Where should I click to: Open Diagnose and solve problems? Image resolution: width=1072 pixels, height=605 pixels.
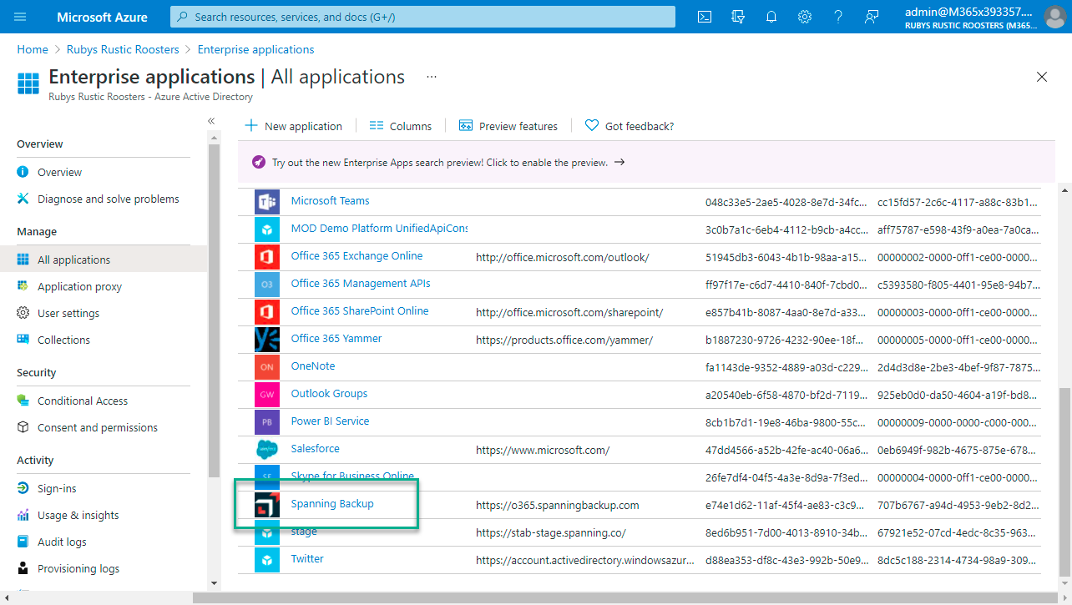(109, 199)
